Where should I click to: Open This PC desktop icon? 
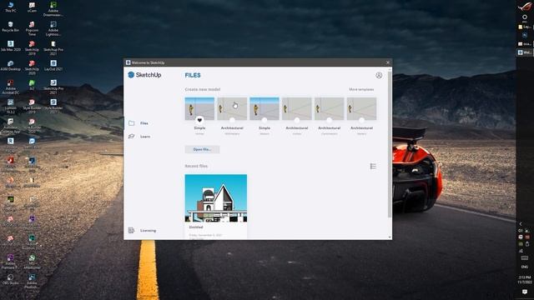click(x=11, y=7)
